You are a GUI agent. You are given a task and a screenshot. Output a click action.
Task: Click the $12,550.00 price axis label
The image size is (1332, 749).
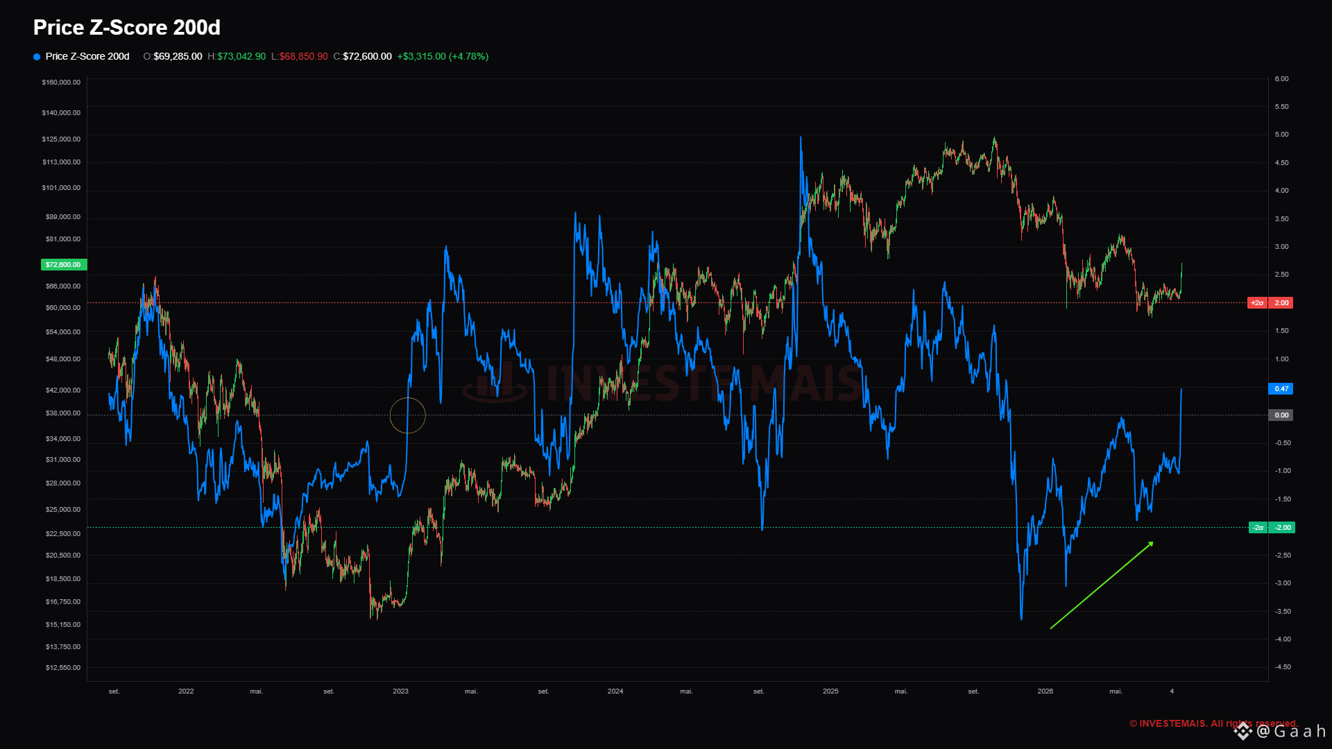pos(63,667)
